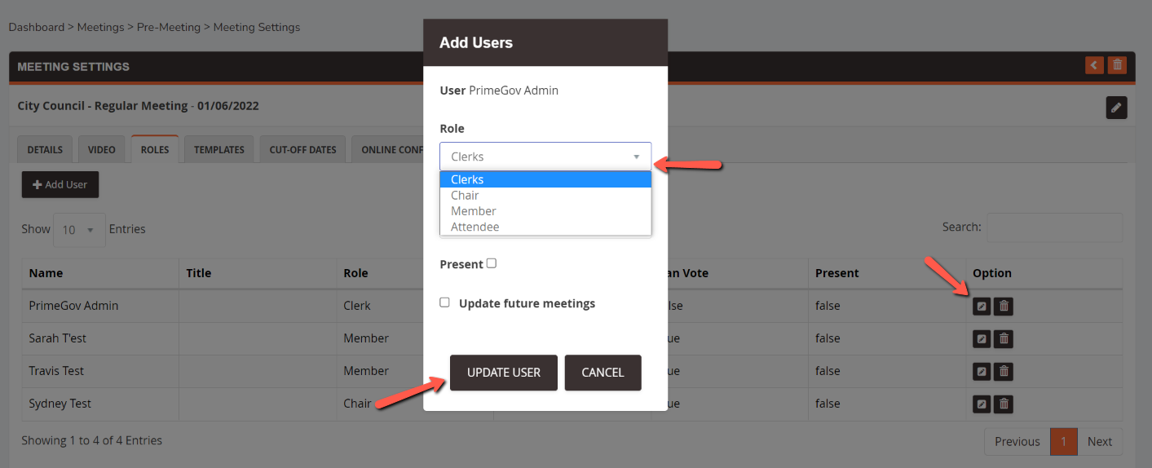Open the Cut-Off Dates tab

[x=303, y=149]
